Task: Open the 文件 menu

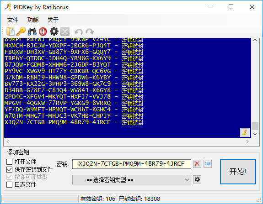Action: (x=13, y=20)
